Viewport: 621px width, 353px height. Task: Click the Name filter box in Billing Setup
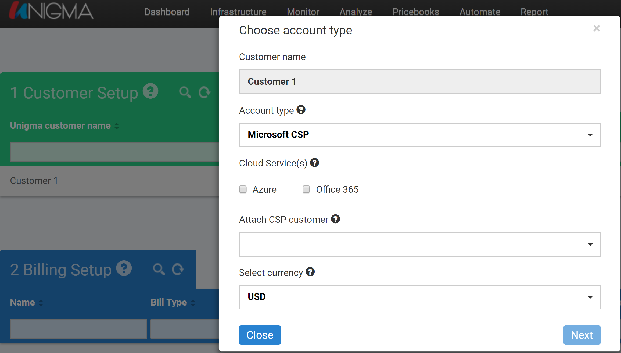pos(78,329)
